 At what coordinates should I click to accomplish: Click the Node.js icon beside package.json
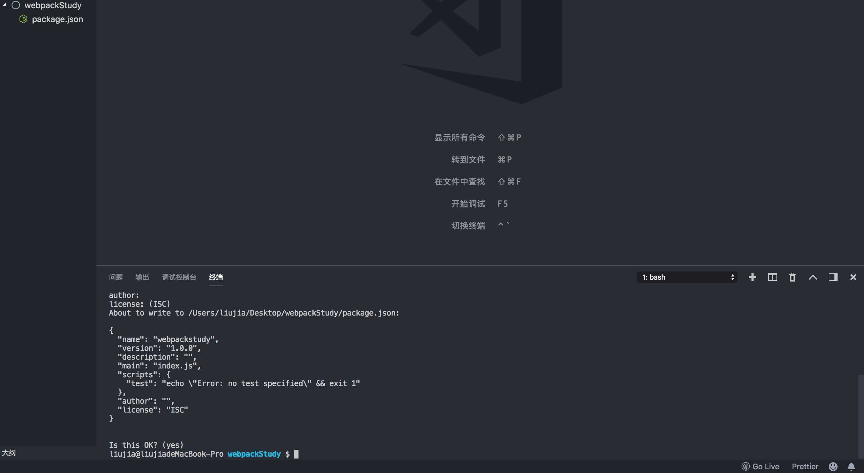[23, 19]
